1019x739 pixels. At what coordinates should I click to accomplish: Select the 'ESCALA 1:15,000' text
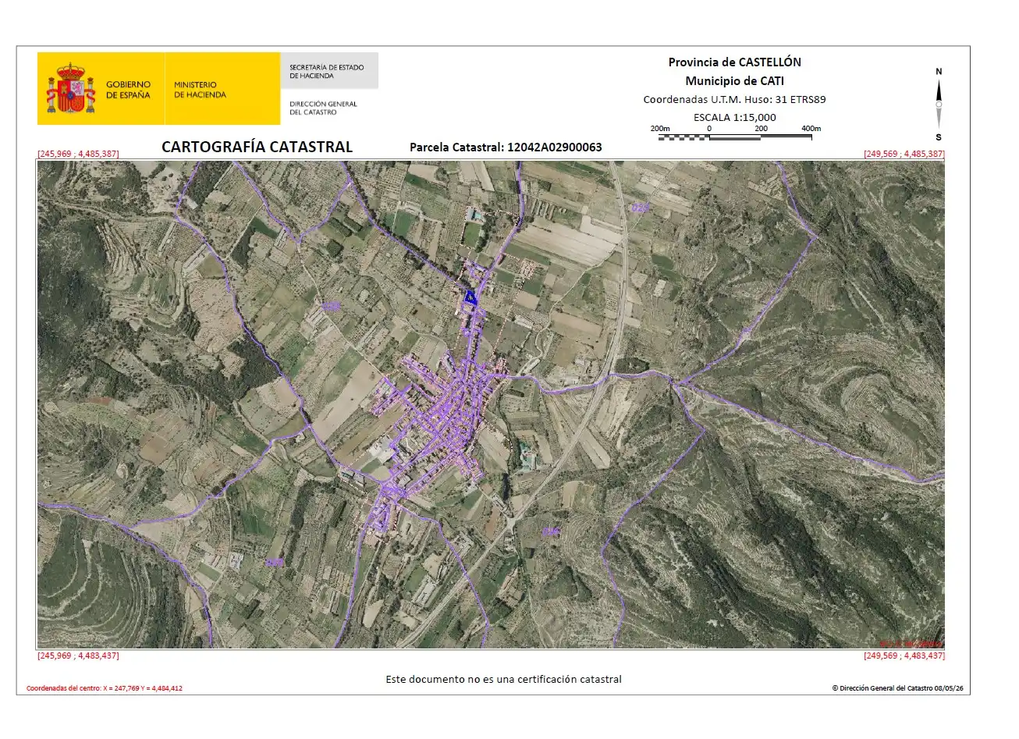tap(734, 118)
